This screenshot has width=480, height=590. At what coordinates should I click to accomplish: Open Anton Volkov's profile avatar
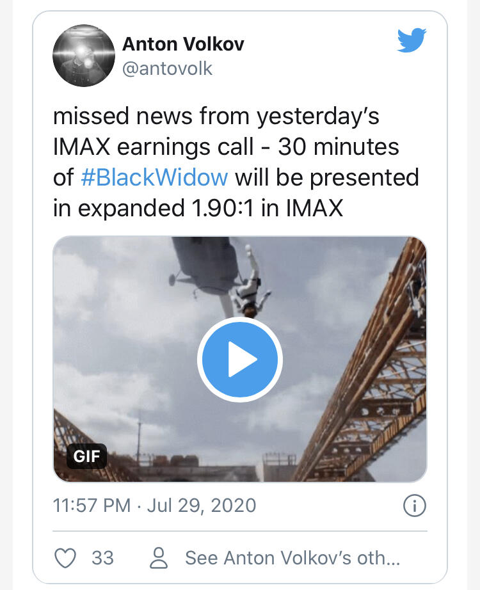(84, 56)
